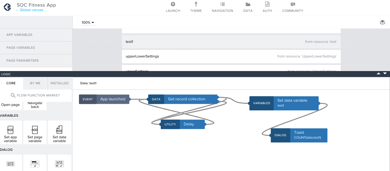The image size is (390, 171).
Task: Click the SOC Fitness App title
Action: tap(36, 5)
